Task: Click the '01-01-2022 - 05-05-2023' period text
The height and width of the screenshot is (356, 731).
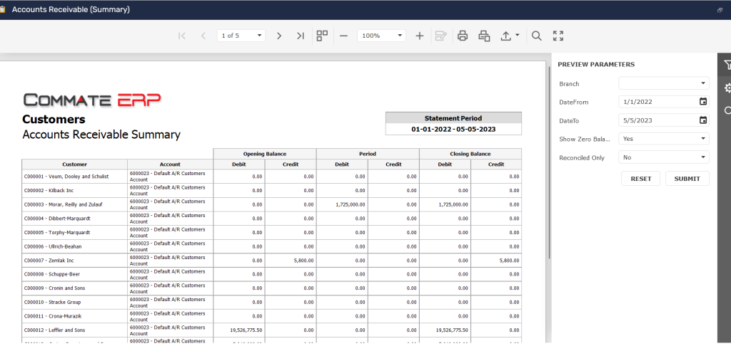Action: 453,129
